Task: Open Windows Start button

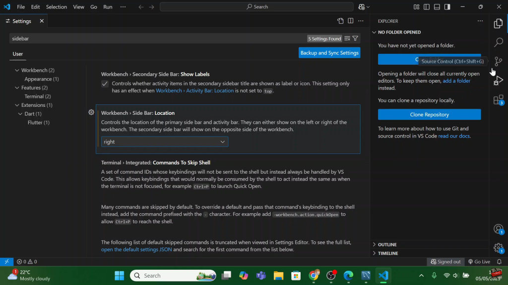Action: 119,276
